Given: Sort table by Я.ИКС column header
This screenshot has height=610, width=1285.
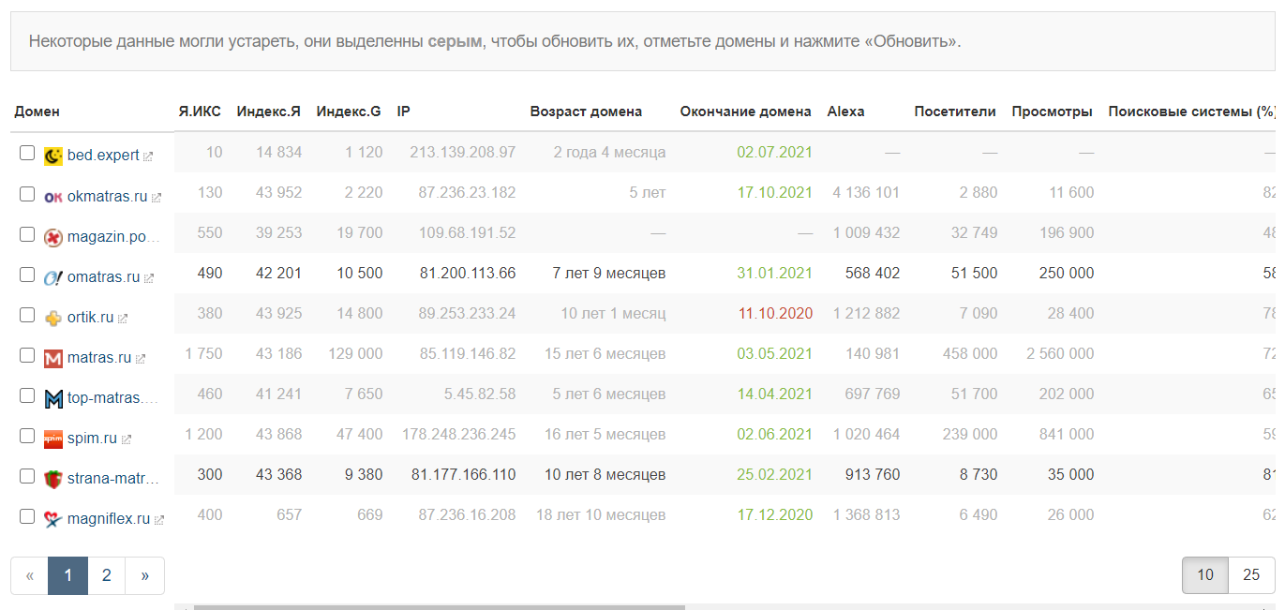Looking at the screenshot, I should point(199,112).
